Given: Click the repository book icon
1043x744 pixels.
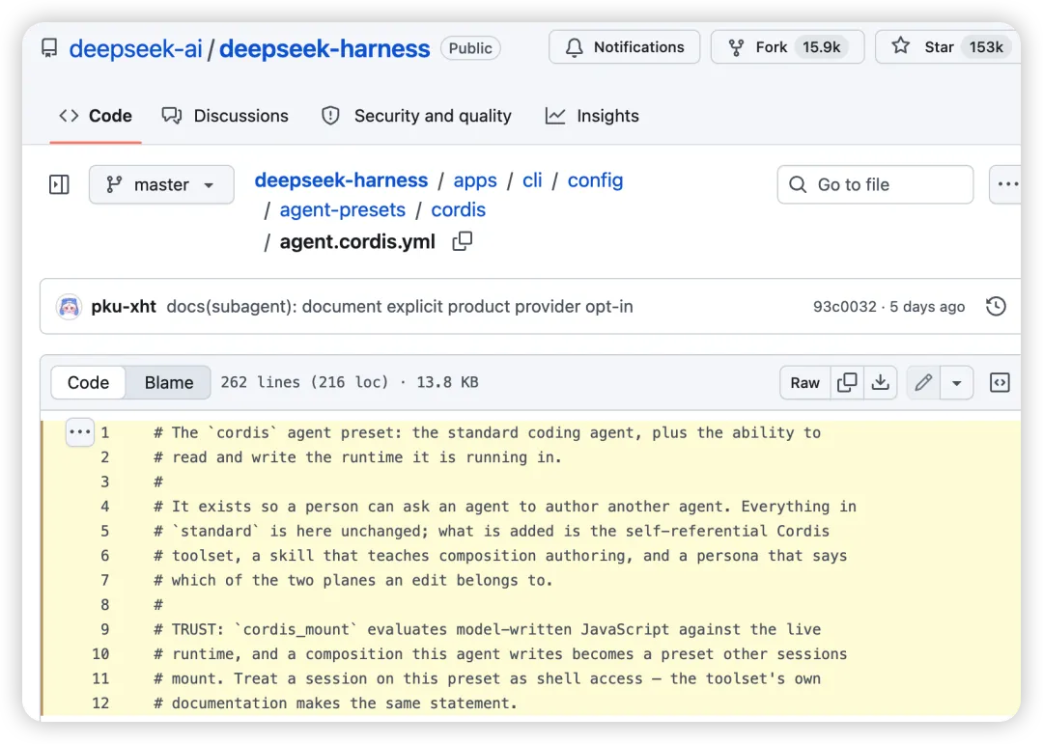Looking at the screenshot, I should point(49,48).
